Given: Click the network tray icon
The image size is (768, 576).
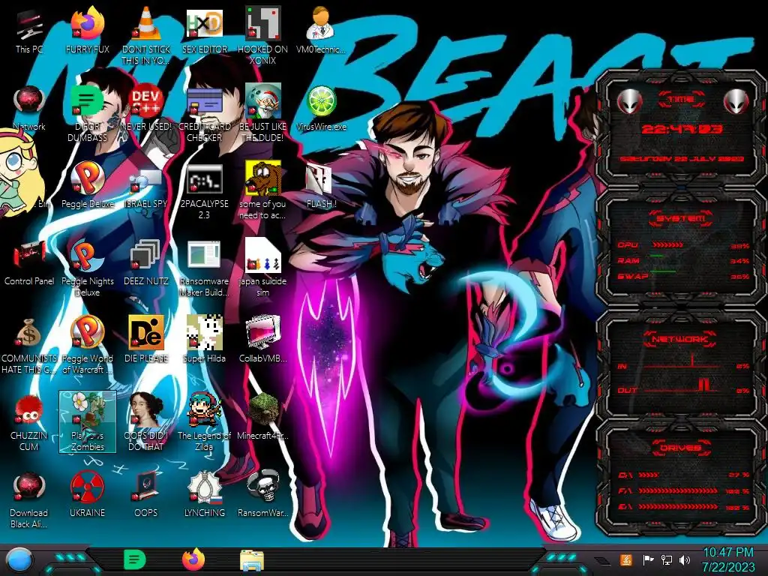Looking at the screenshot, I should pos(667,559).
